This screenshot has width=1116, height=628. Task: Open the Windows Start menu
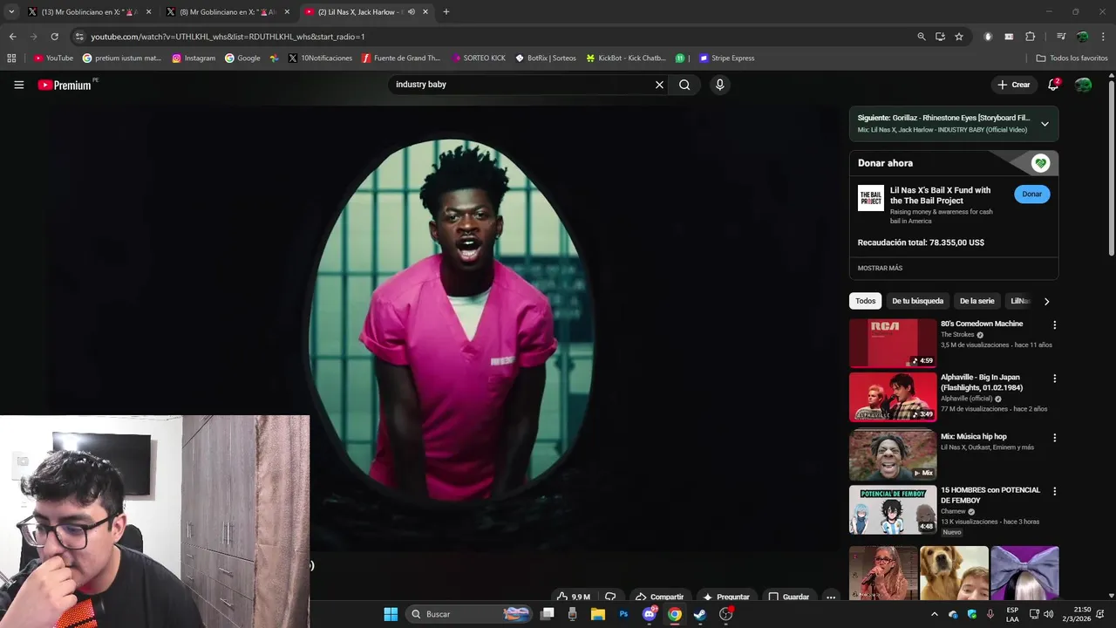(391, 614)
